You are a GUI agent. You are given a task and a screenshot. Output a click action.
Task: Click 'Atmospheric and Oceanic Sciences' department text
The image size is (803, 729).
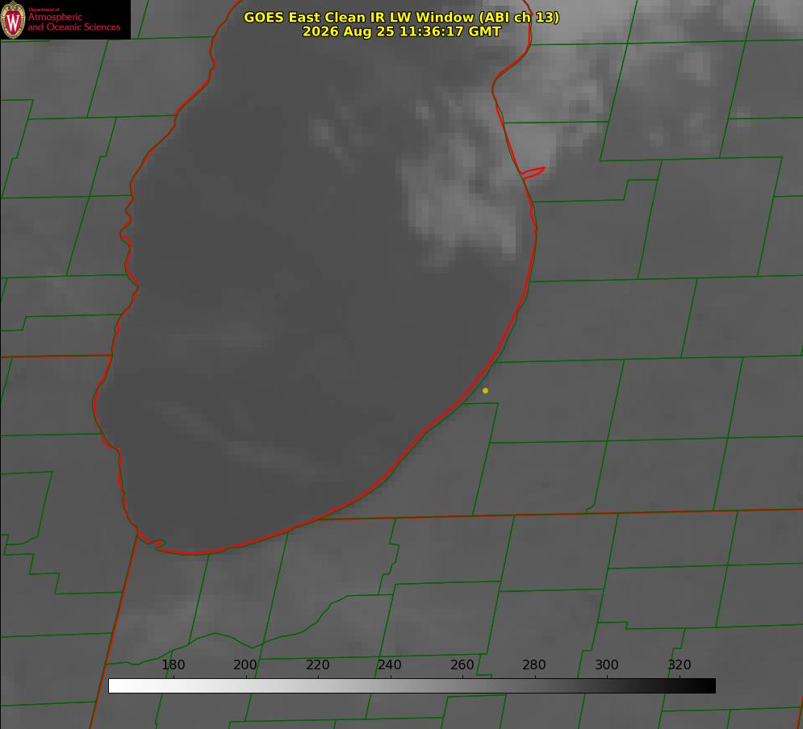point(74,22)
